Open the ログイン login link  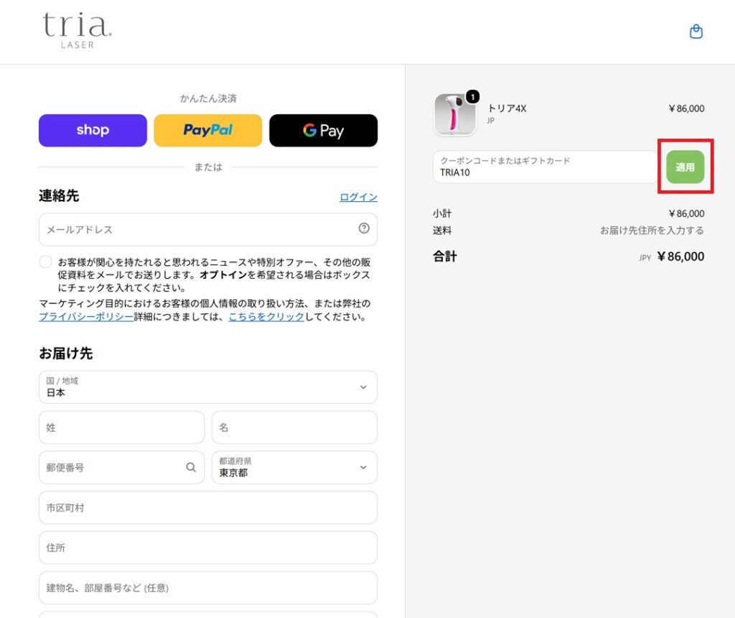coord(359,197)
